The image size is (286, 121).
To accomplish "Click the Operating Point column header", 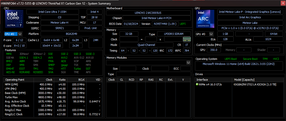I will point(19,80).
